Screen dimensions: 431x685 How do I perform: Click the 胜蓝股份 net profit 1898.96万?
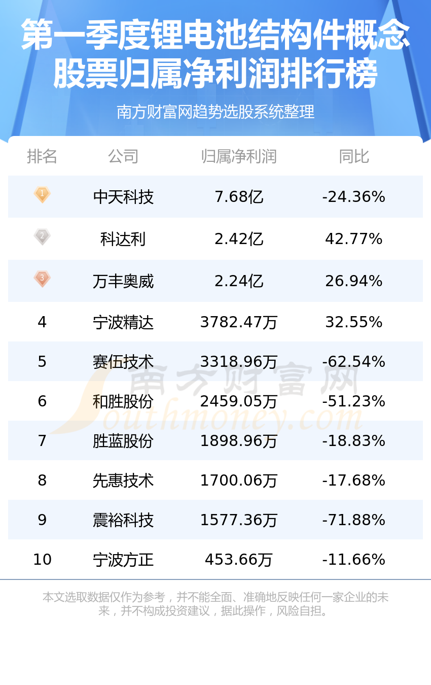coord(239,441)
